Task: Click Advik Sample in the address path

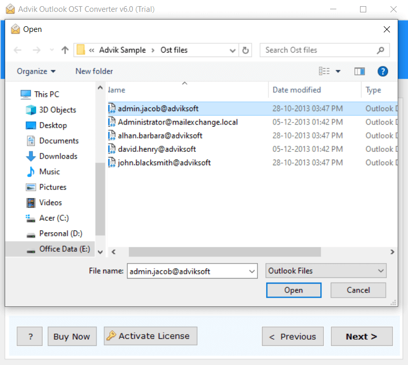Action: click(122, 50)
